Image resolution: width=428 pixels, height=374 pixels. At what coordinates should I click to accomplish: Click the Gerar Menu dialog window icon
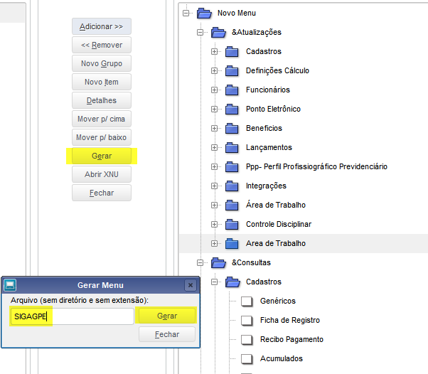pos(10,285)
